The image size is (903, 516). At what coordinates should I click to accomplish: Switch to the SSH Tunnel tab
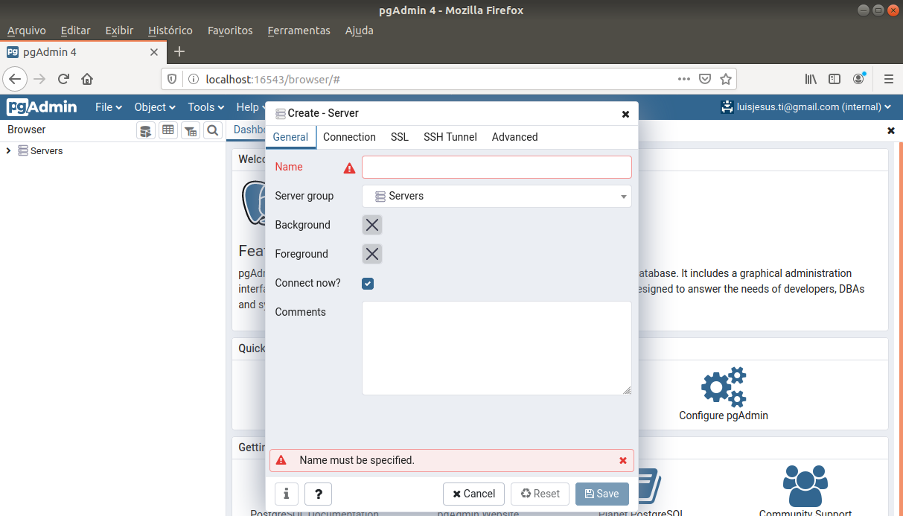(x=450, y=137)
